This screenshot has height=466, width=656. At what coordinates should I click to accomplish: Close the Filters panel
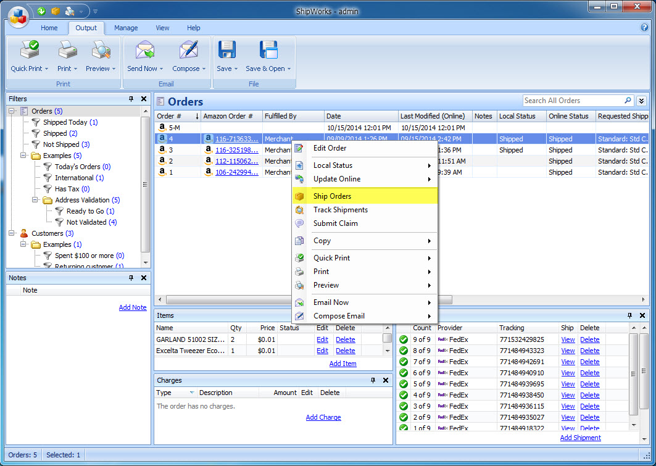tap(144, 99)
